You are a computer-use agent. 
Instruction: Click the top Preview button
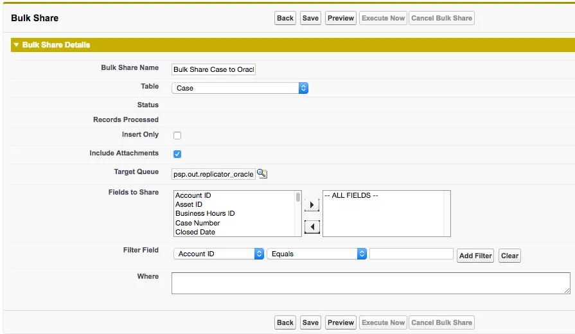click(x=341, y=18)
